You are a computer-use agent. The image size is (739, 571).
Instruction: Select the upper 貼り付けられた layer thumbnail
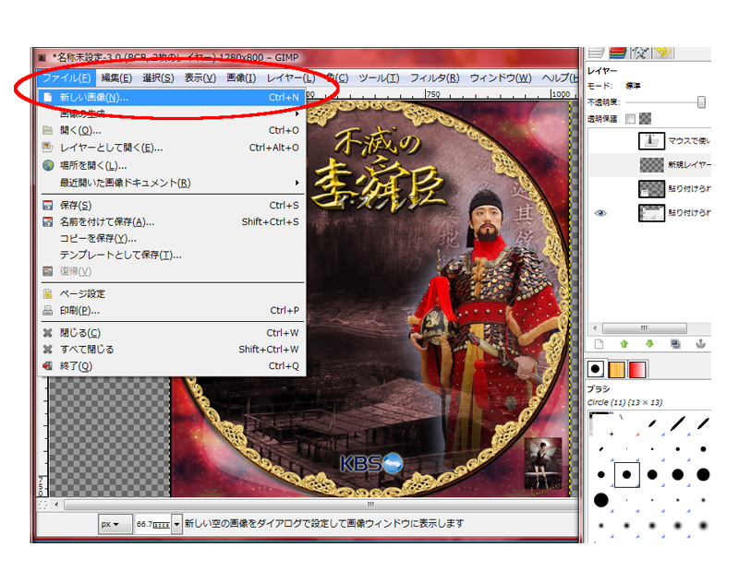(x=651, y=189)
